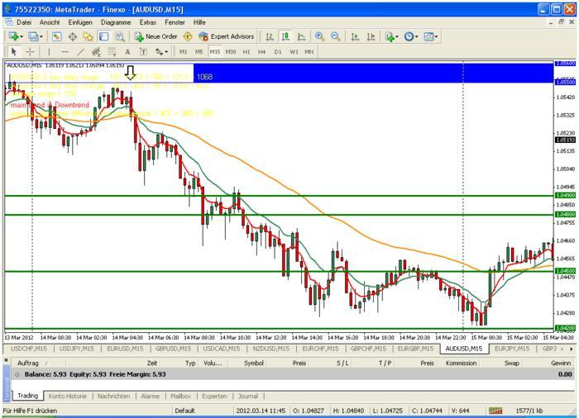
Task: Open the Experten terminal tab
Action: [x=214, y=396]
